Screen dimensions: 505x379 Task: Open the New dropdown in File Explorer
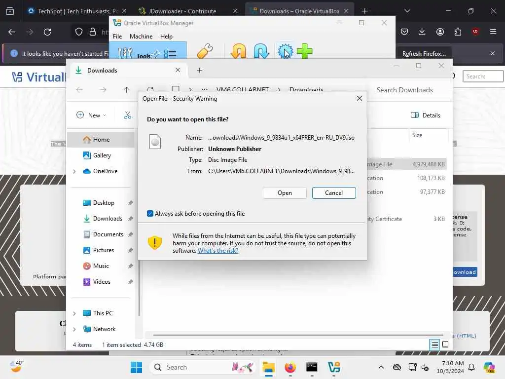tap(91, 115)
